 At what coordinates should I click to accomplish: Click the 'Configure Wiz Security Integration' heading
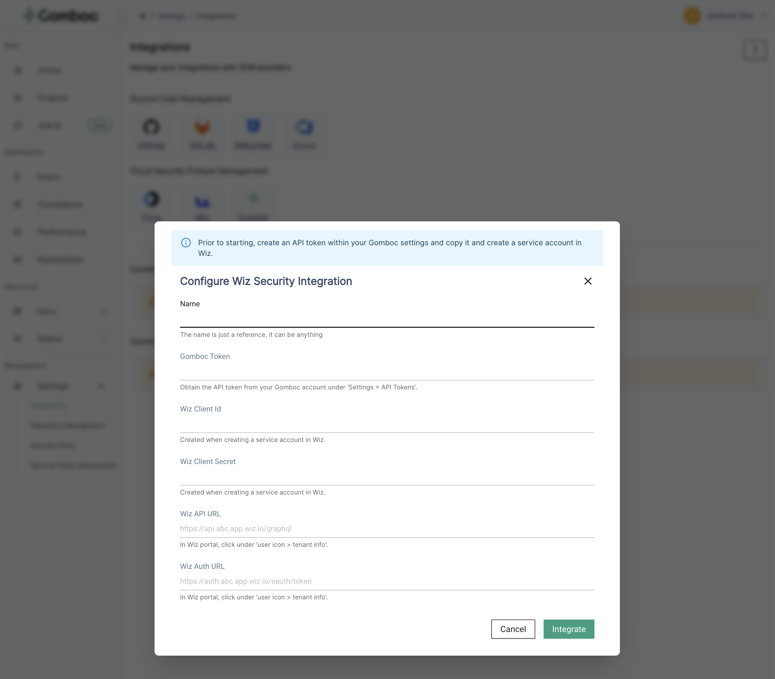pyautogui.click(x=266, y=281)
